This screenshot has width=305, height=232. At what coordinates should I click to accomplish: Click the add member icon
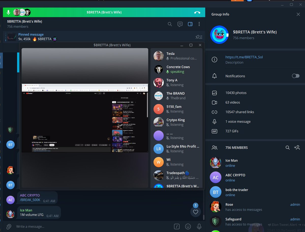(297, 147)
